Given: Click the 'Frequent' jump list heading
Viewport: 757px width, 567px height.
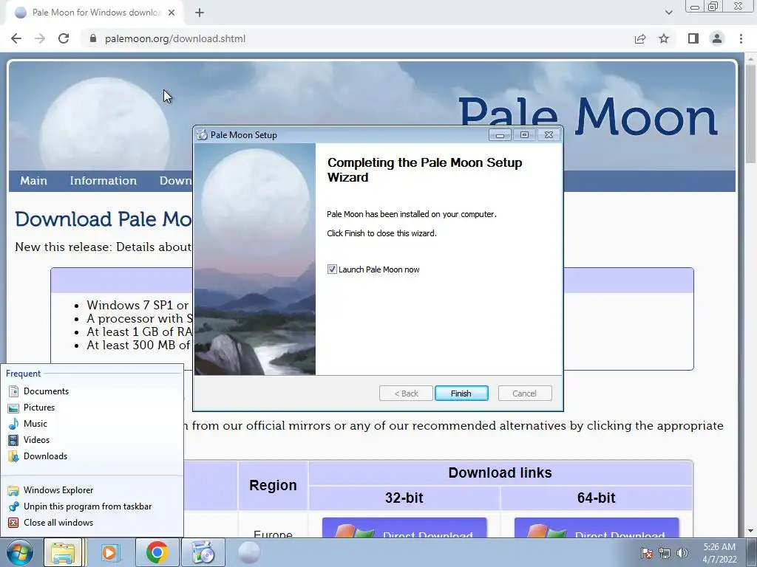Looking at the screenshot, I should 23,374.
